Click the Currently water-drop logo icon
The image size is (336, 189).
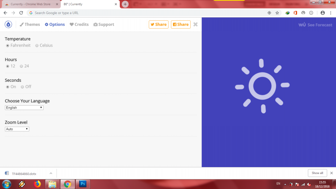pyautogui.click(x=8, y=24)
